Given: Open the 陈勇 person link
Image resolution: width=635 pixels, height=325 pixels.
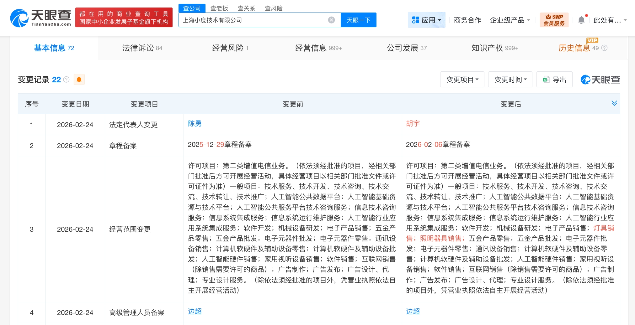Looking at the screenshot, I should click(x=195, y=124).
